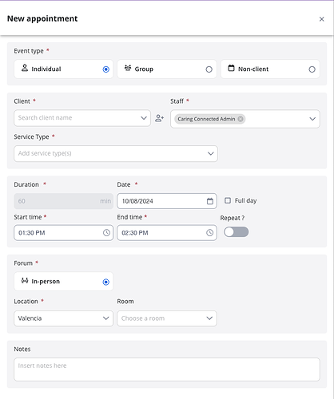The height and width of the screenshot is (399, 334).
Task: Enable the Full day checkbox
Action: (228, 200)
